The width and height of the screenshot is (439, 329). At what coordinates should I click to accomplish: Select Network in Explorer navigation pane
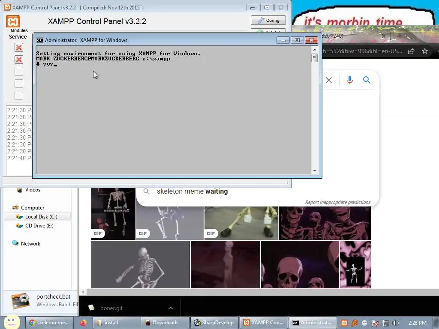click(x=30, y=244)
